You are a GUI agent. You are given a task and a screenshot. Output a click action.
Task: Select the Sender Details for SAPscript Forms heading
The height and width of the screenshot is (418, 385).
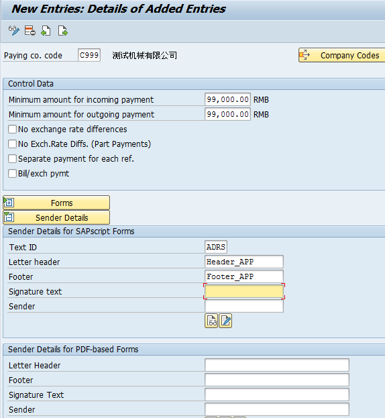coord(71,231)
